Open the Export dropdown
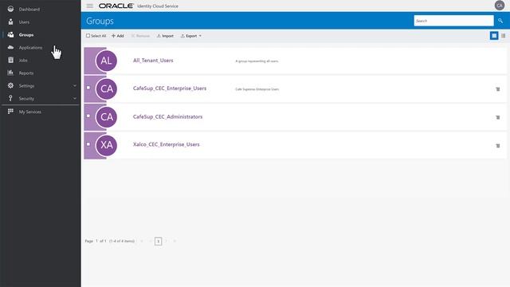Screen dimensions: 510x287 click(x=191, y=36)
